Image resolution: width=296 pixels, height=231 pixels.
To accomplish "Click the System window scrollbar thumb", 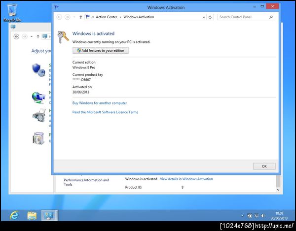I will (x=278, y=181).
